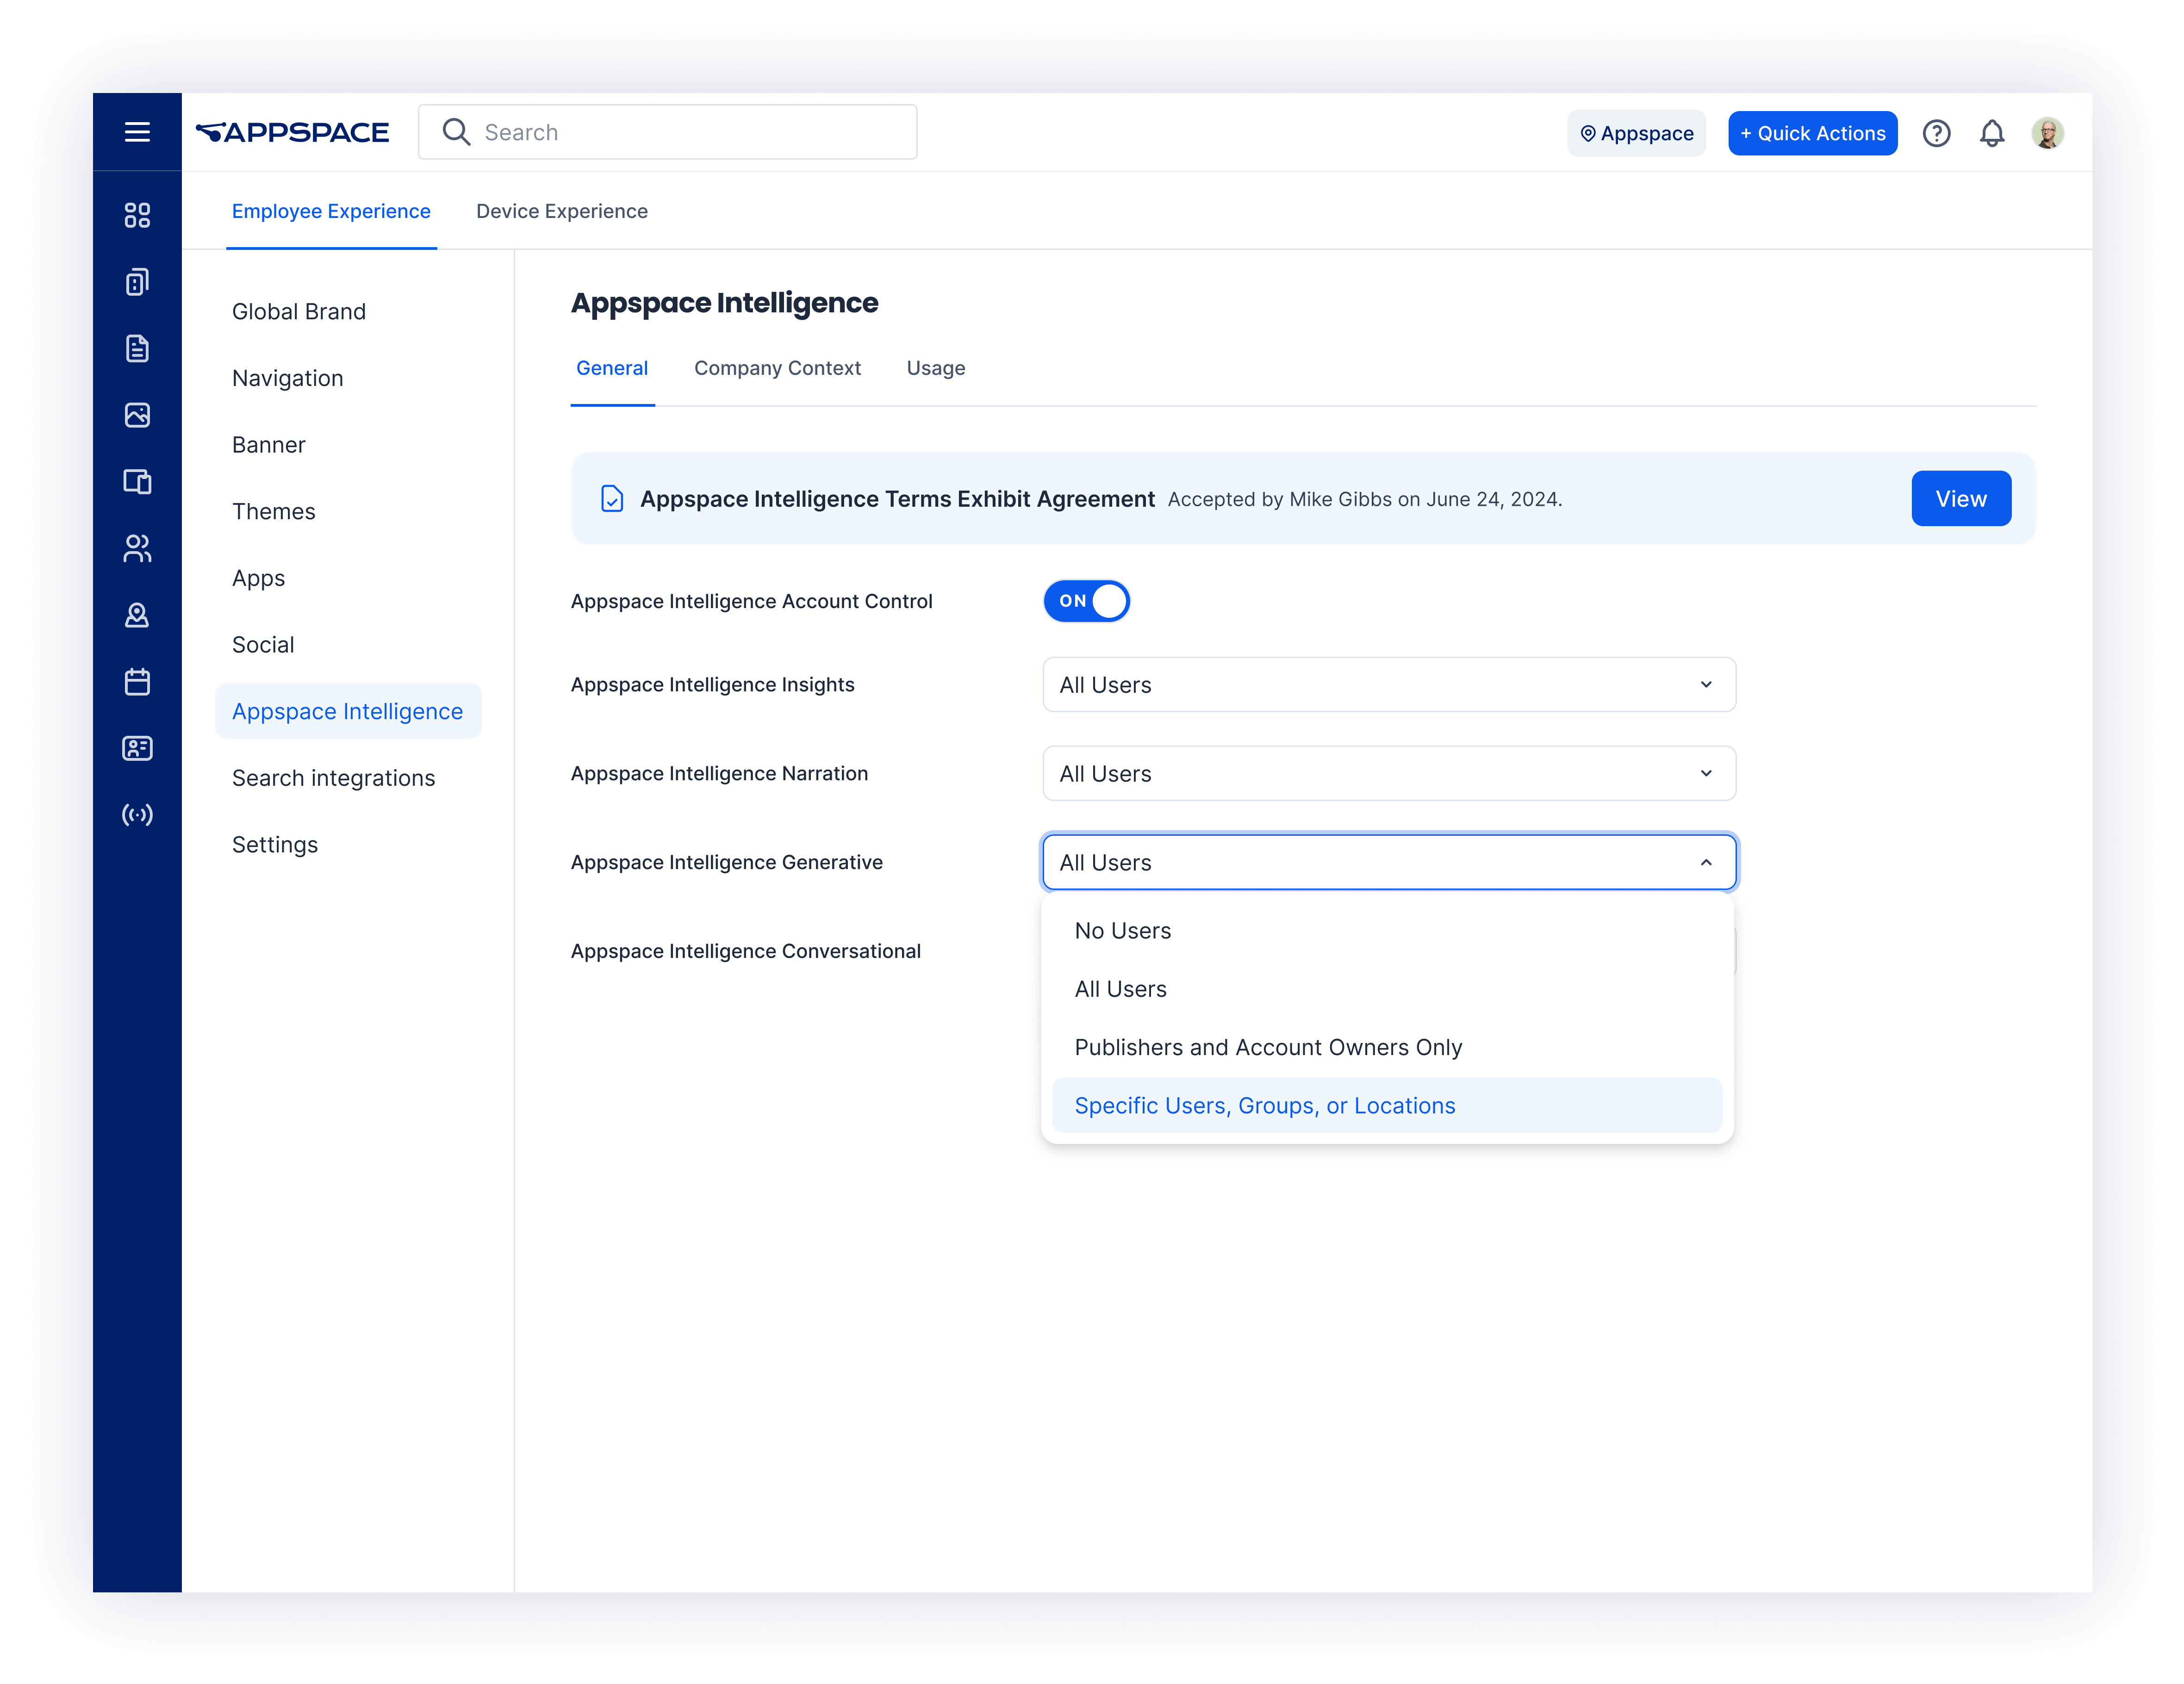Image resolution: width=2184 pixels, height=1684 pixels.
Task: Open Appspace Intelligence in side menu
Action: coord(348,711)
